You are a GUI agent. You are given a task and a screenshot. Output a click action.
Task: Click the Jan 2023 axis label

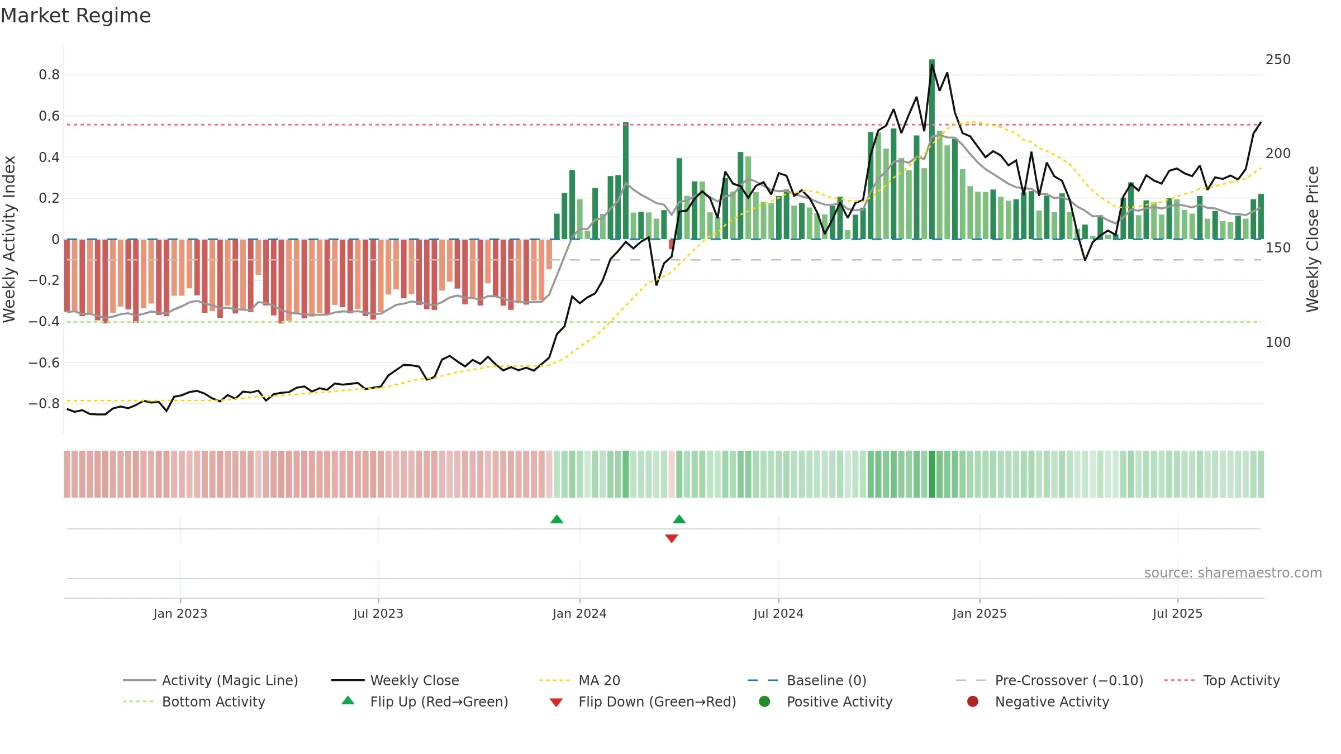click(180, 613)
